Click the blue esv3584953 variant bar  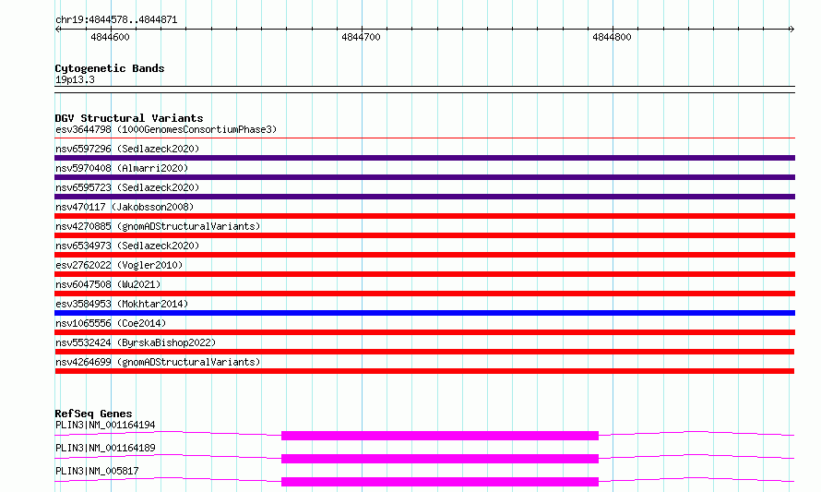coord(424,313)
